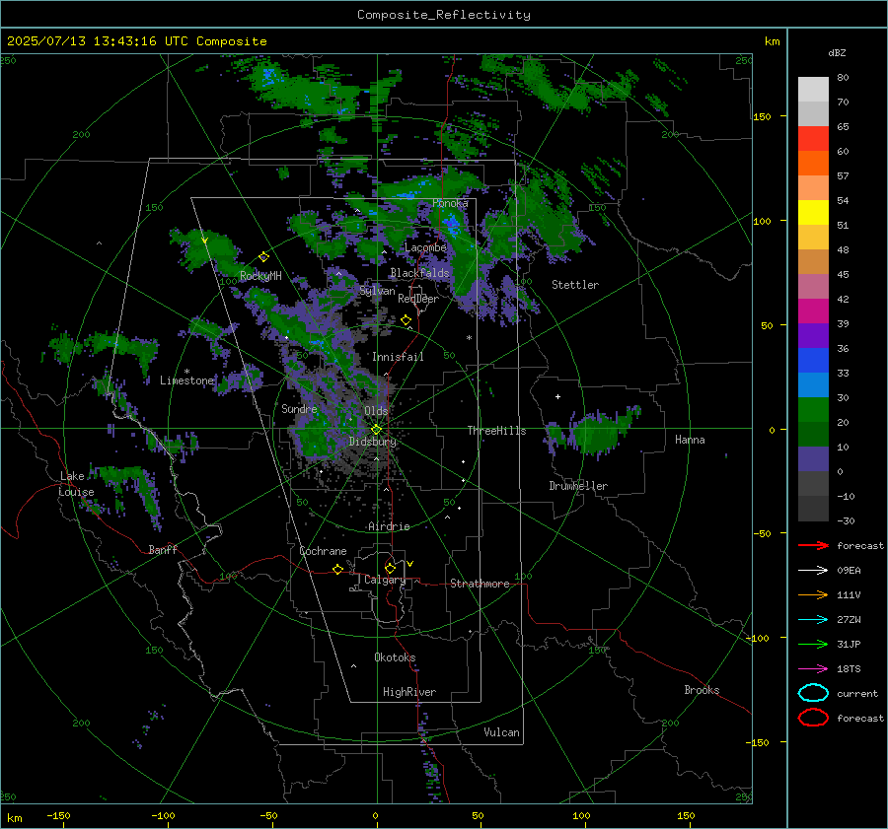The width and height of the screenshot is (888, 829).
Task: Pick the violet 0-10 dBZ swatch
Action: coord(813,459)
